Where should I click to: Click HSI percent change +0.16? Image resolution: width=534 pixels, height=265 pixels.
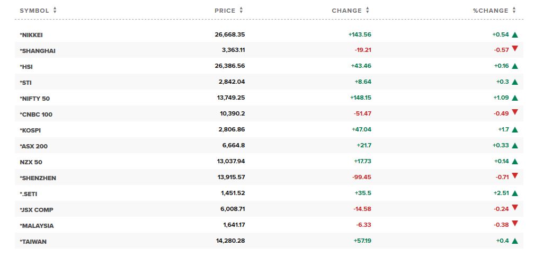coord(502,66)
